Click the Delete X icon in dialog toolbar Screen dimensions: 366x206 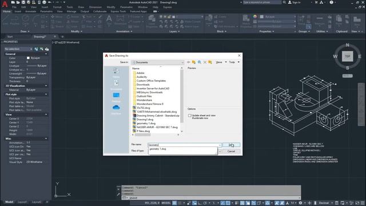click(205, 62)
